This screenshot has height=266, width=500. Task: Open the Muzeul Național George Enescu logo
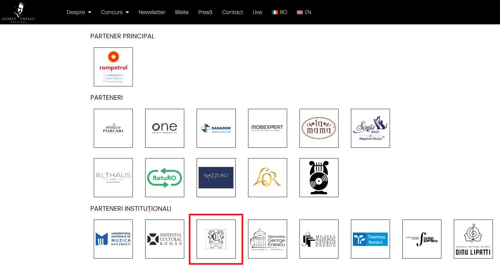[319, 239]
